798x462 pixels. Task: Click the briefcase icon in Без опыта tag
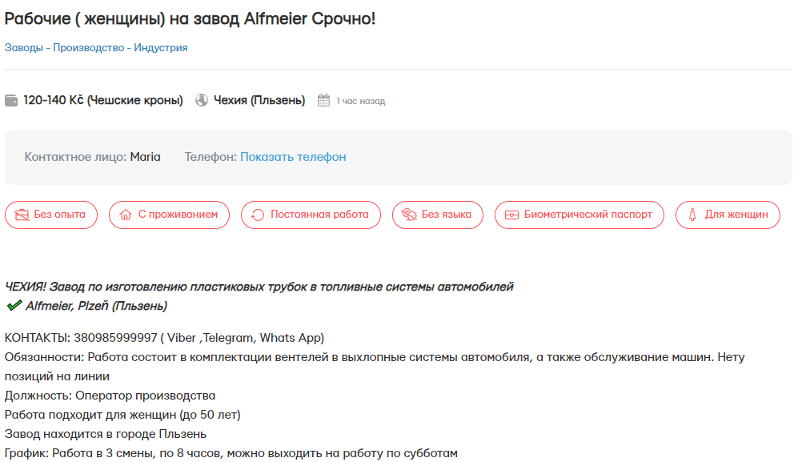(x=22, y=215)
